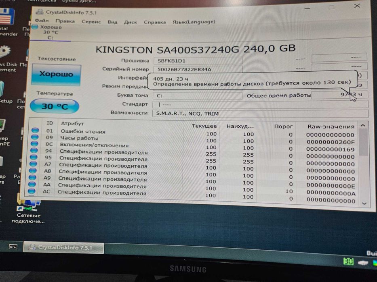Screen dimensions: 377x282
Task: Click the blue health dot next to Хорошо tab
Action: [35, 27]
